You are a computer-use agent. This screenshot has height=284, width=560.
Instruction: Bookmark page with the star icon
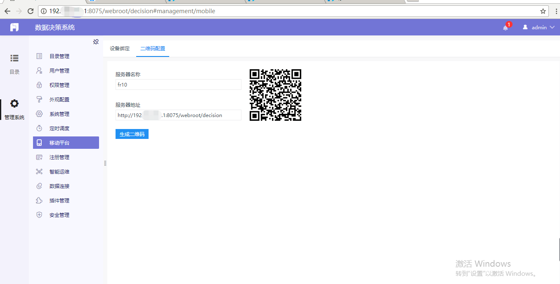[543, 11]
